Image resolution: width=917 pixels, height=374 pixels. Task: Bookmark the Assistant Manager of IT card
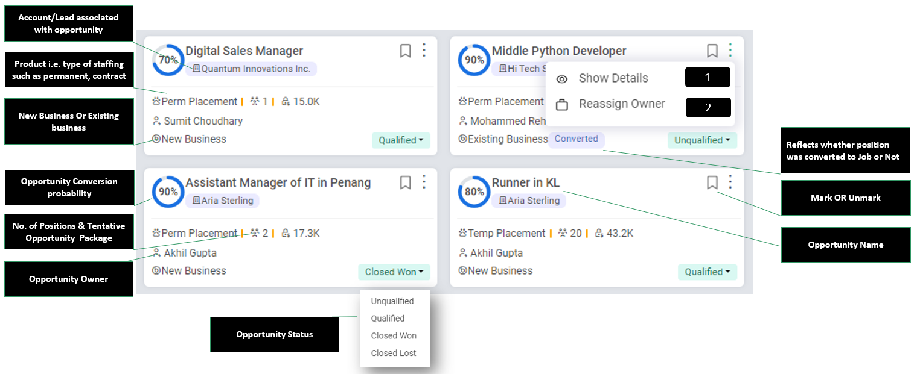tap(405, 182)
